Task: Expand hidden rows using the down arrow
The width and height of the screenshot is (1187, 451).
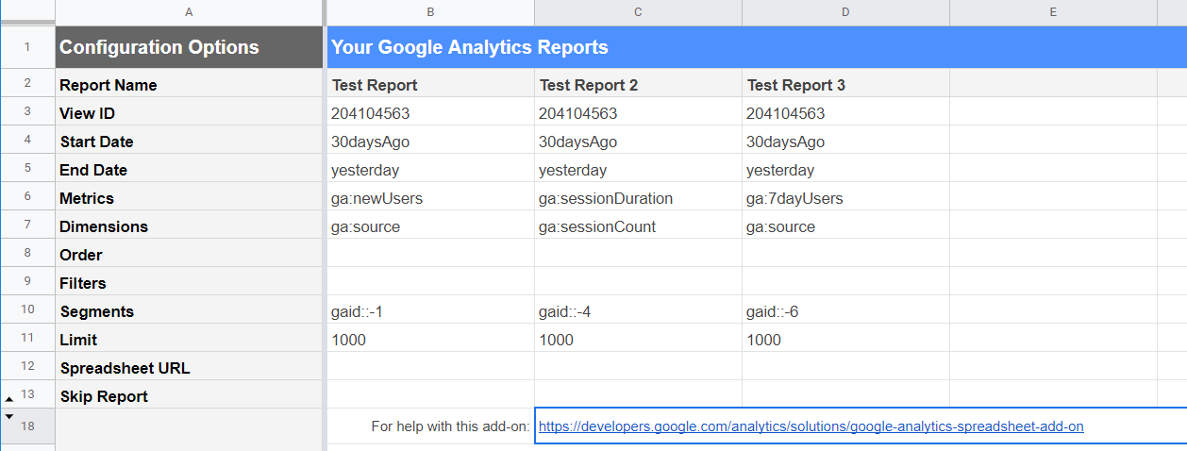Action: click(9, 416)
